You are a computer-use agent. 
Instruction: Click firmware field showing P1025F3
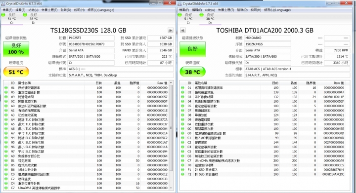pos(91,38)
